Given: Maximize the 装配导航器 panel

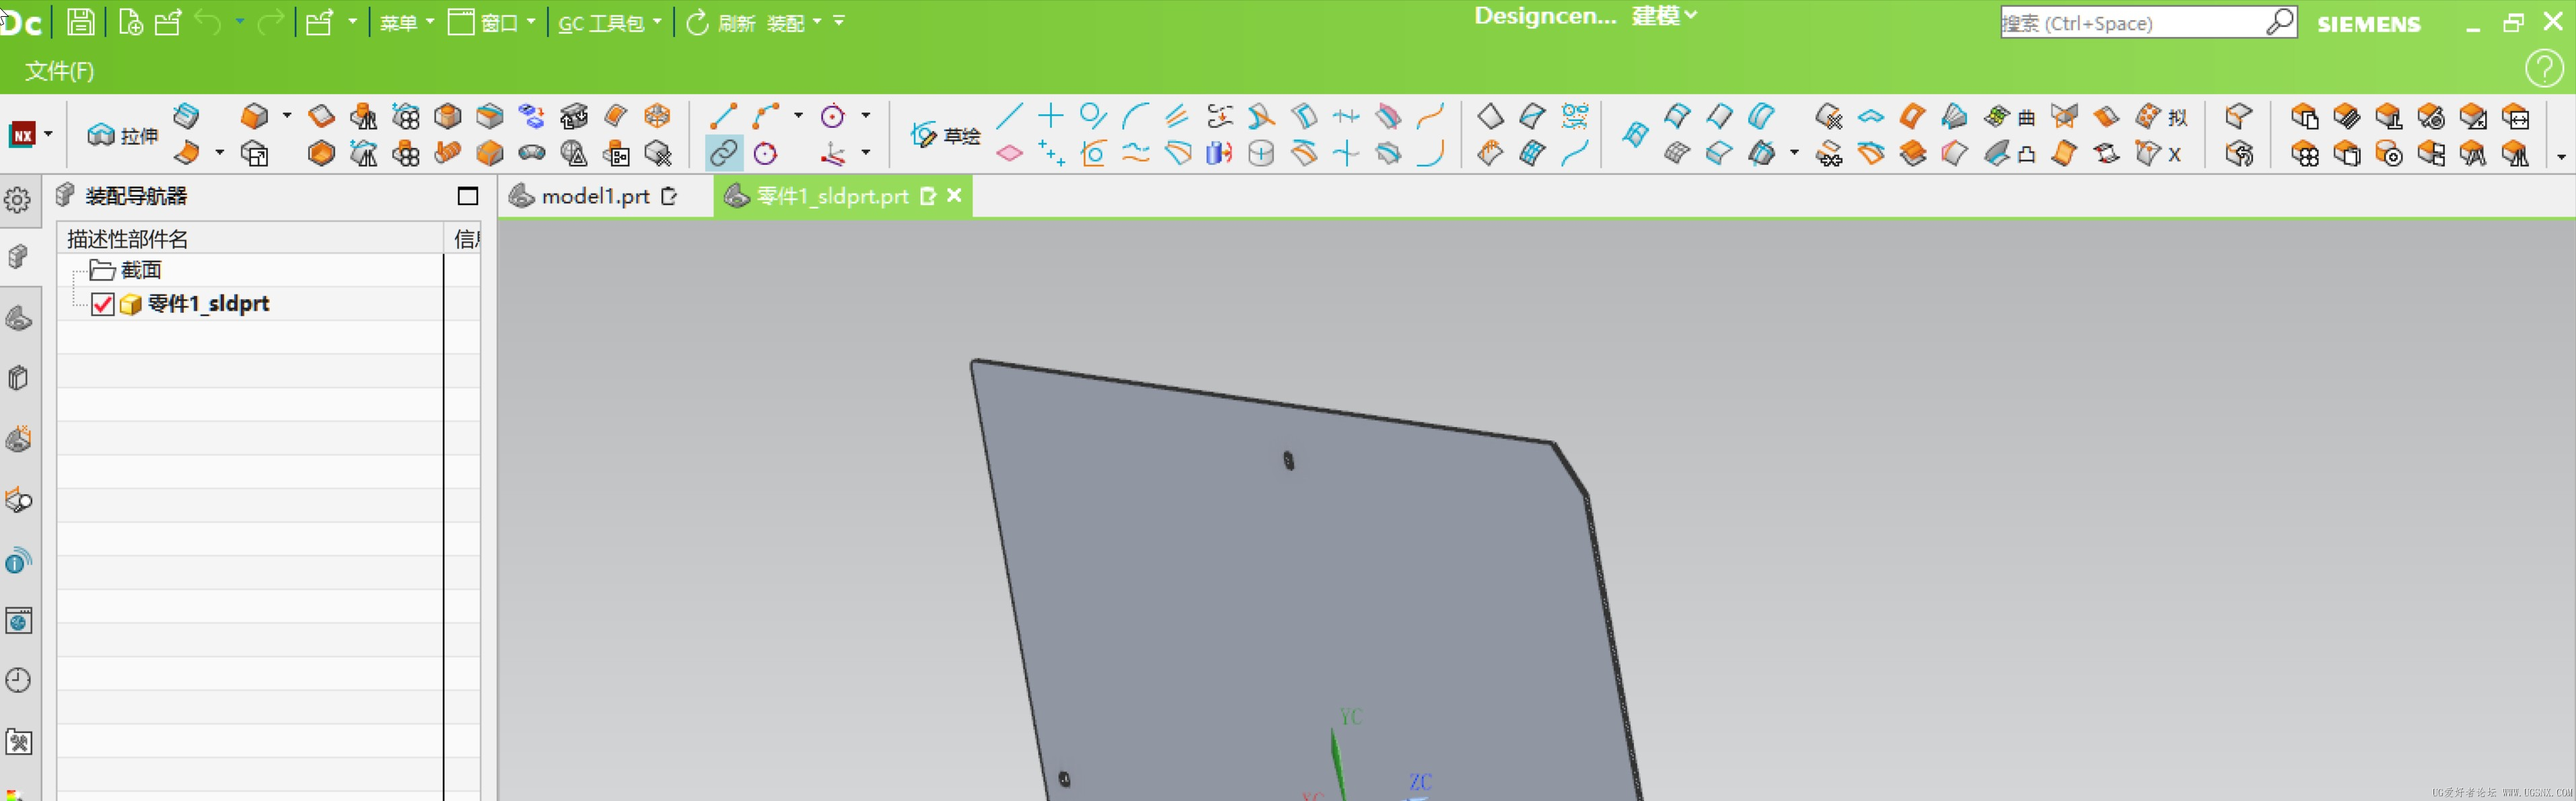Looking at the screenshot, I should pyautogui.click(x=467, y=196).
